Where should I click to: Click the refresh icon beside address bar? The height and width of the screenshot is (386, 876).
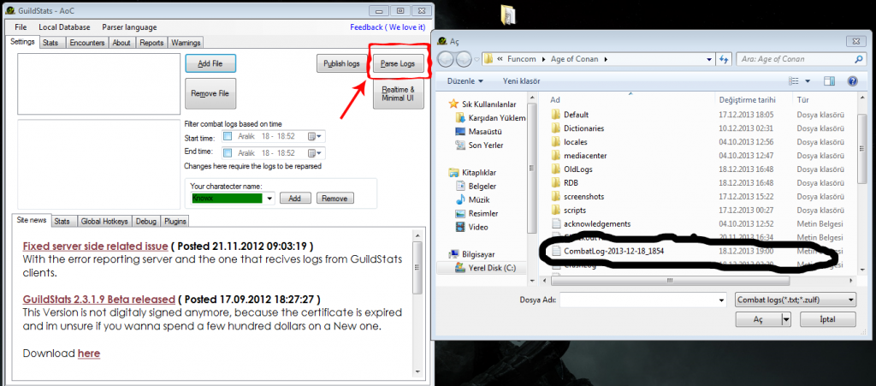[x=724, y=59]
